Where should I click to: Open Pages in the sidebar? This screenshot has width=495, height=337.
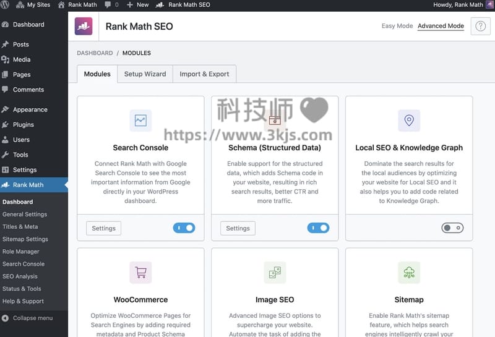tap(34, 75)
